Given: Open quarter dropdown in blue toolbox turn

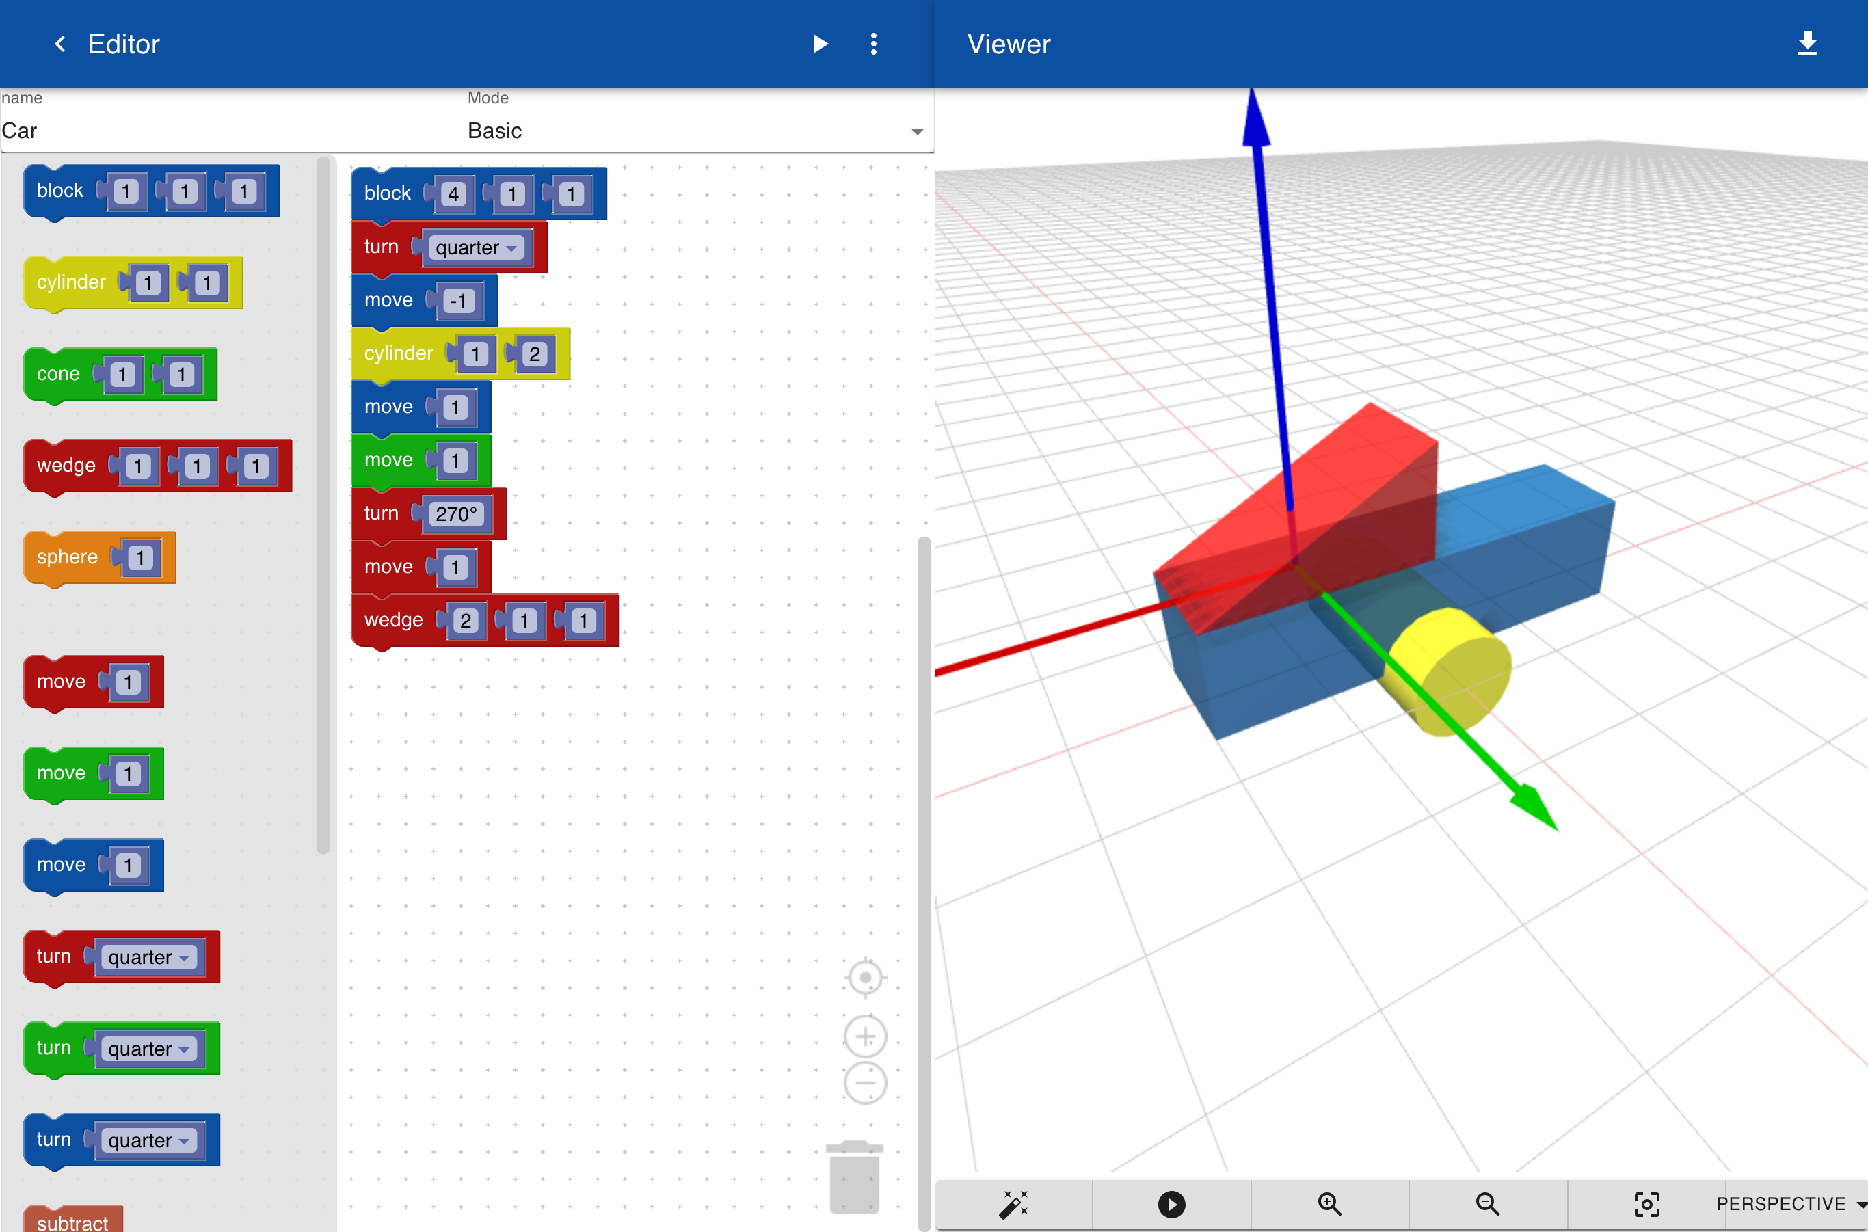Looking at the screenshot, I should [149, 1140].
